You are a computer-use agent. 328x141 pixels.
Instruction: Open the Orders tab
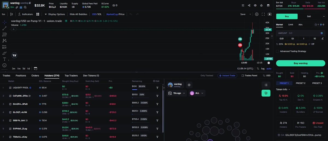click(x=35, y=75)
